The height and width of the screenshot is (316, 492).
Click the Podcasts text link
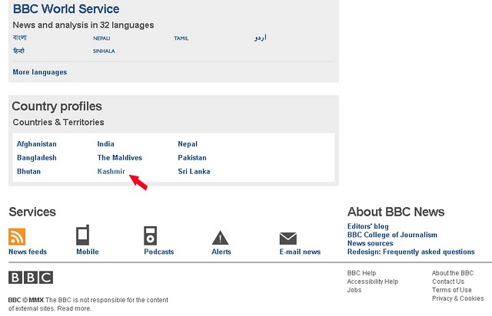(159, 252)
